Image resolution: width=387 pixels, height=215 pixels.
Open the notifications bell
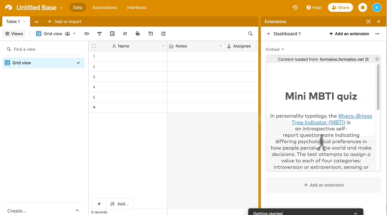pyautogui.click(x=363, y=7)
